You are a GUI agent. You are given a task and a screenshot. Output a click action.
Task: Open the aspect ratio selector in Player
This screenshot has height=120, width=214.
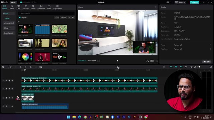tap(152, 61)
